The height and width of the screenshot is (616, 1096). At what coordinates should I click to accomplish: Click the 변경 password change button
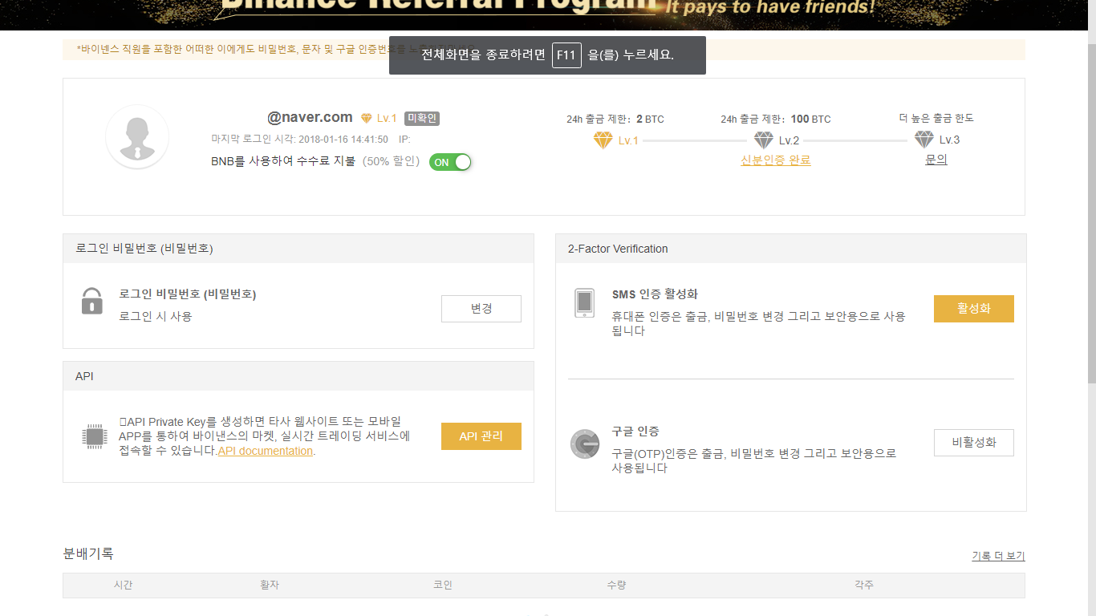click(x=481, y=309)
